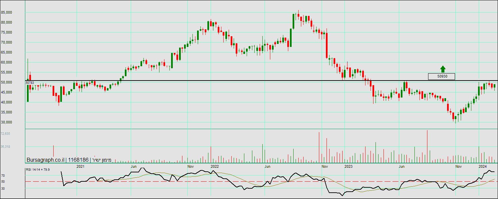Click the Nov label just before 2022
498x199 pixels.
(x=191, y=166)
